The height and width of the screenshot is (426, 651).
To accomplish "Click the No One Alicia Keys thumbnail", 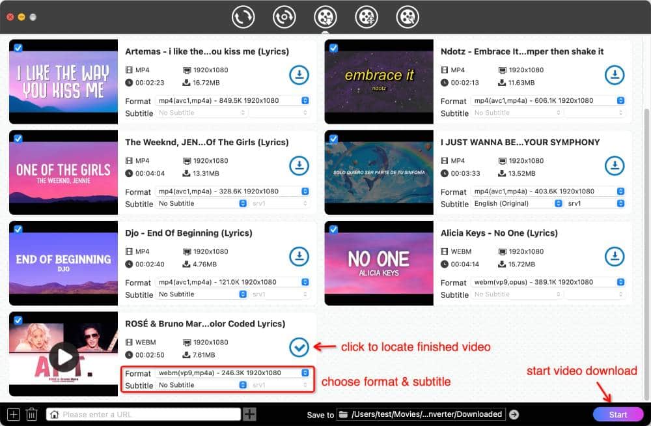I will 379,263.
